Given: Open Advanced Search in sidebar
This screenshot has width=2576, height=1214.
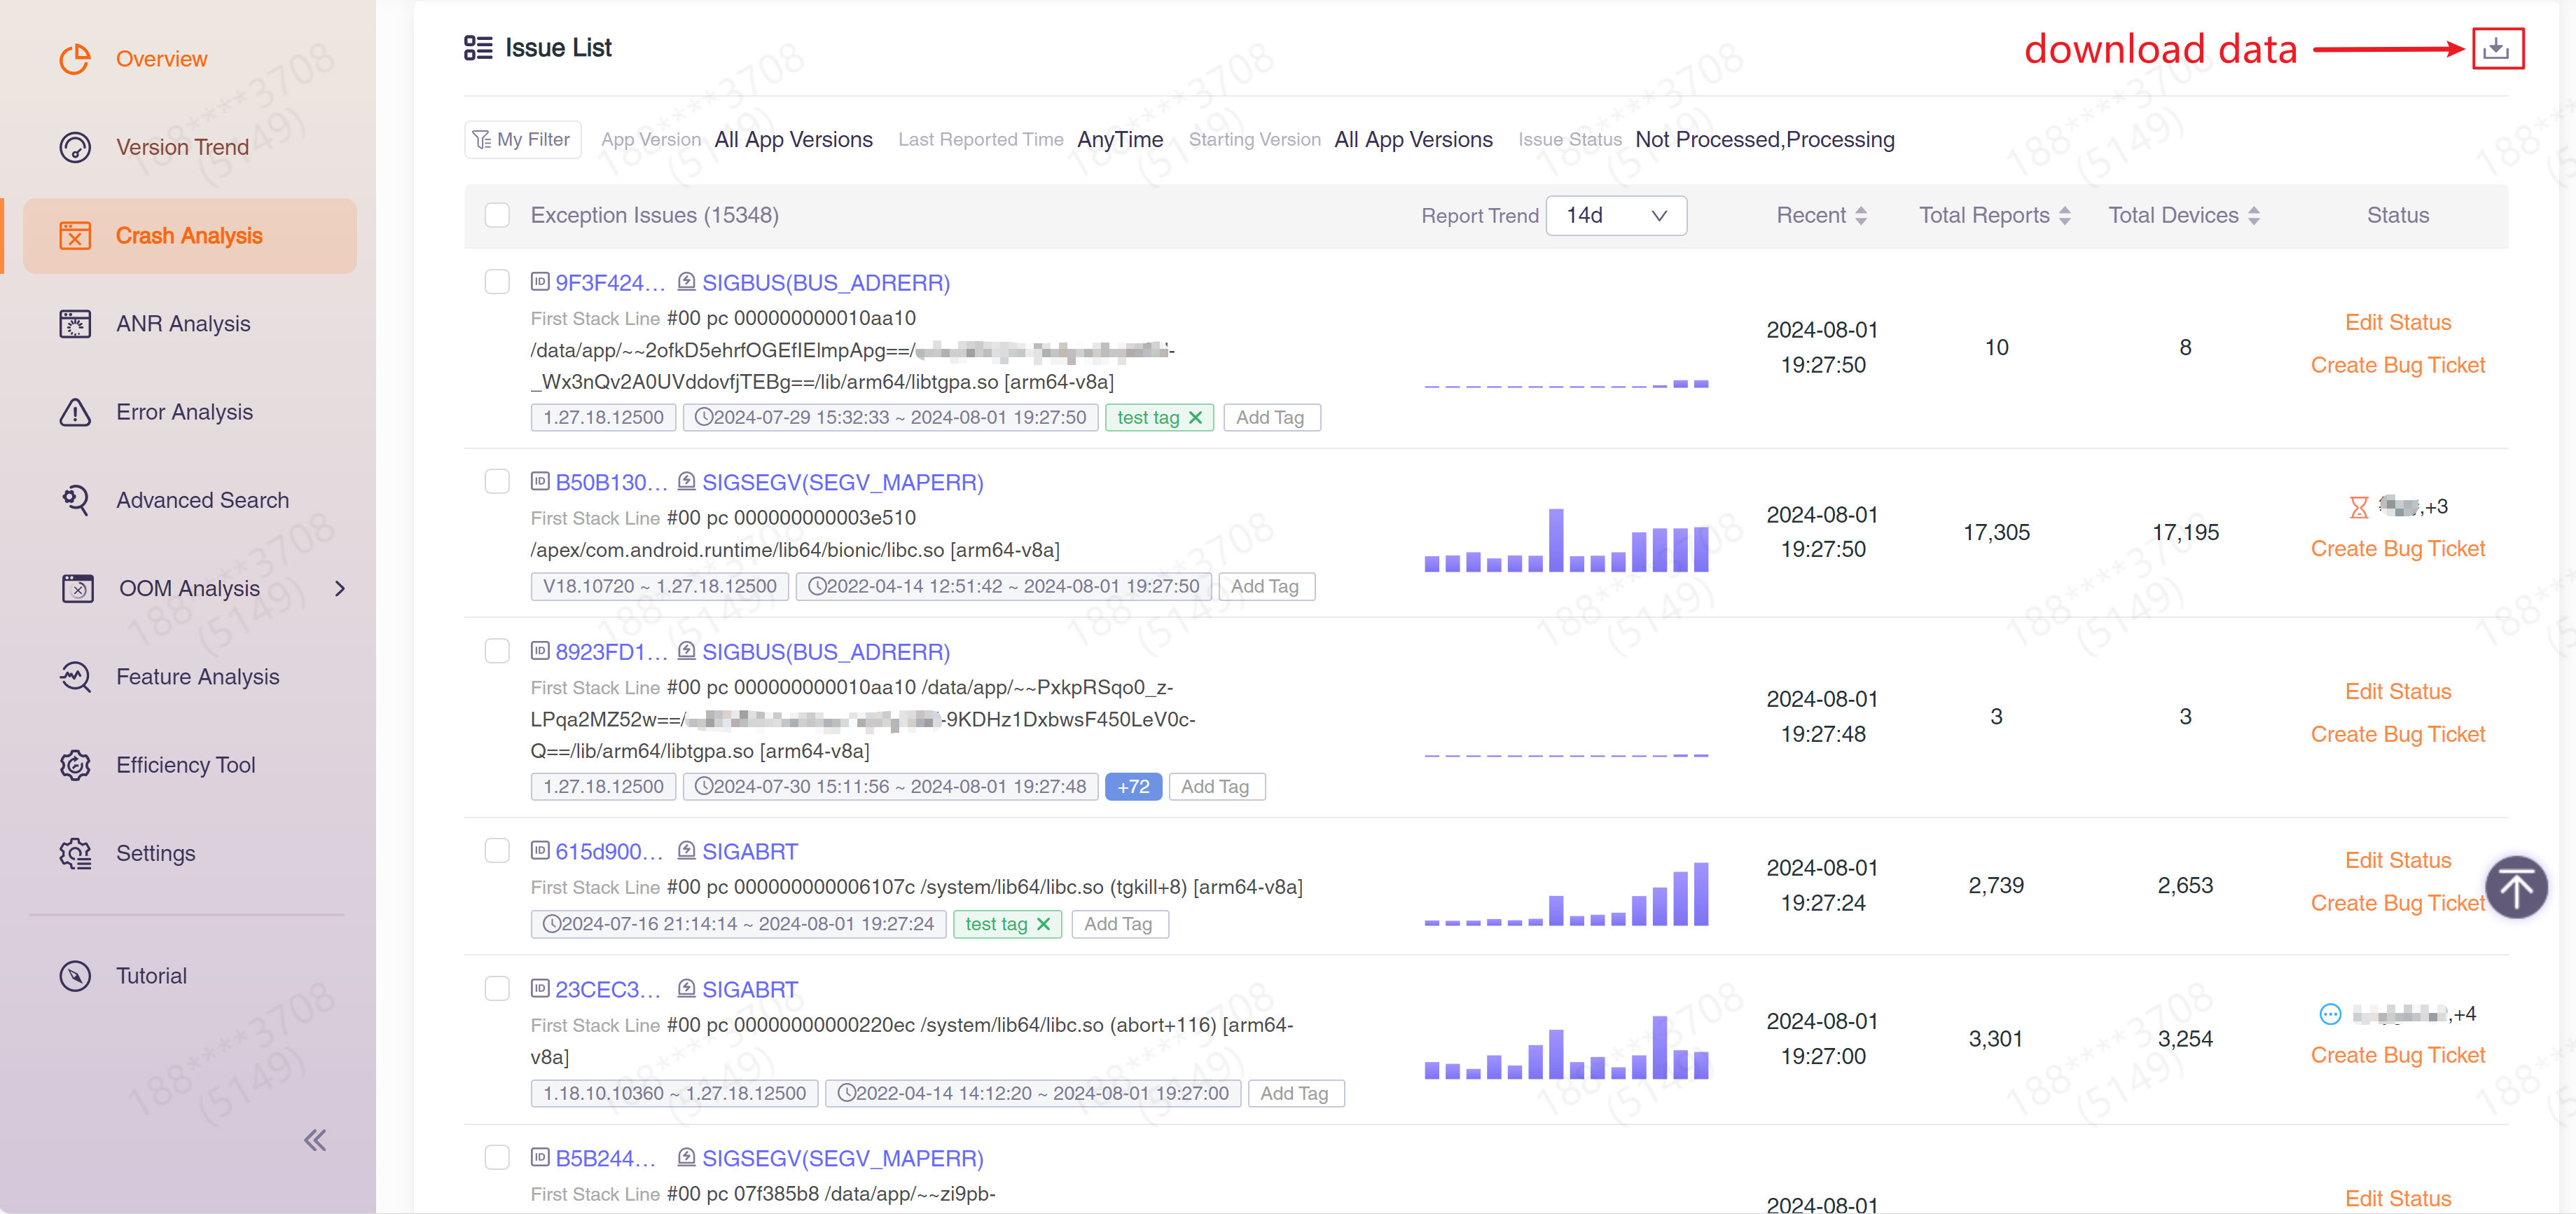Looking at the screenshot, I should coord(190,500).
